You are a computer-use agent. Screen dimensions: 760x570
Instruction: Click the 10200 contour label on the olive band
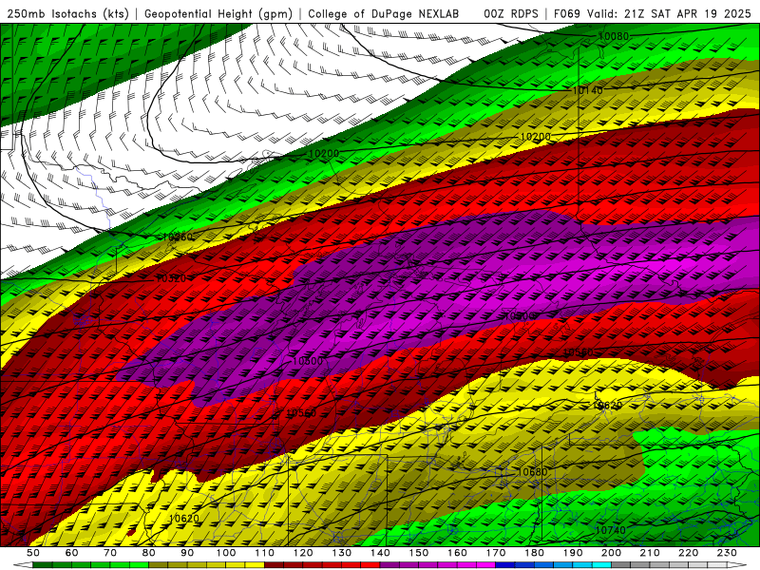click(535, 137)
